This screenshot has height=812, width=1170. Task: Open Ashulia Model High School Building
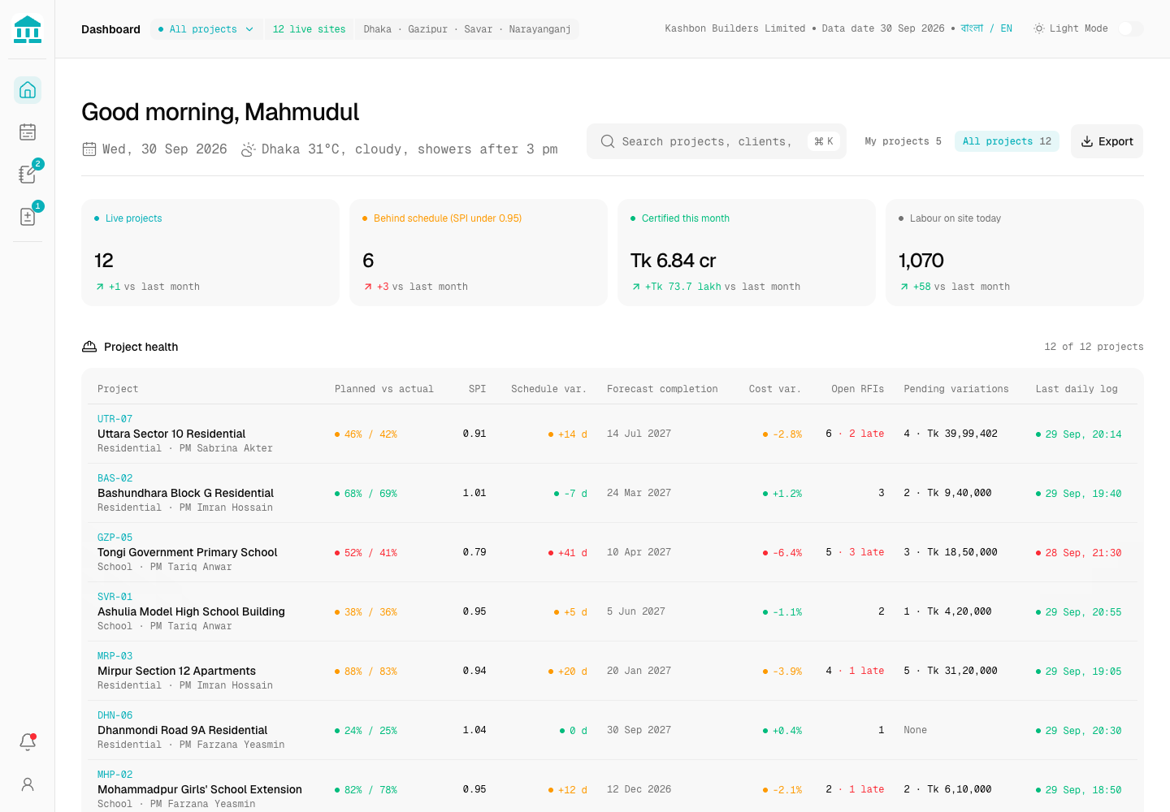(191, 611)
